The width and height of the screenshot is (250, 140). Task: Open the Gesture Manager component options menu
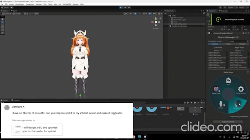(248, 33)
